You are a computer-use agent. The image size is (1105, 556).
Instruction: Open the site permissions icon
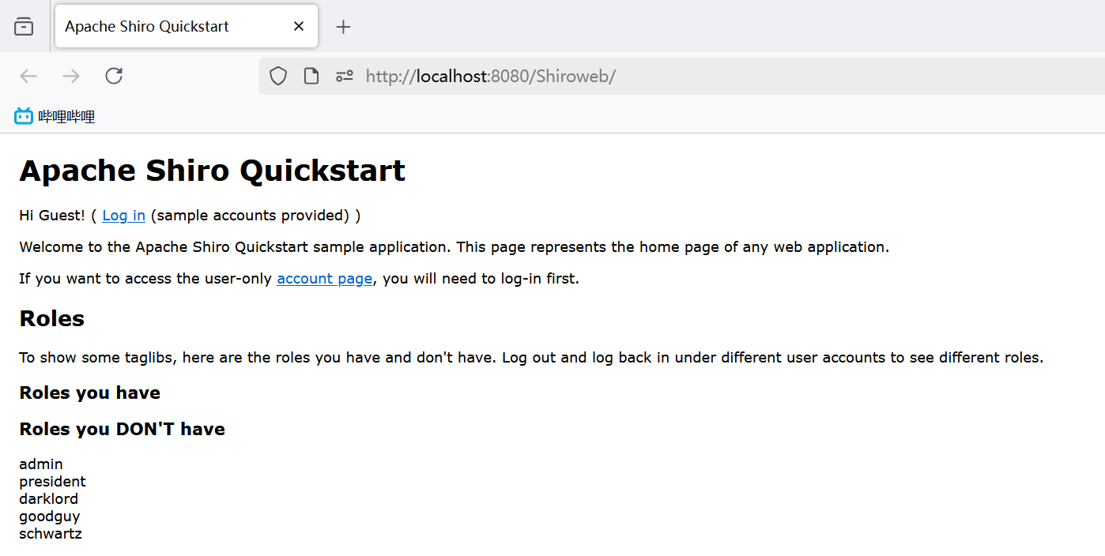(345, 76)
